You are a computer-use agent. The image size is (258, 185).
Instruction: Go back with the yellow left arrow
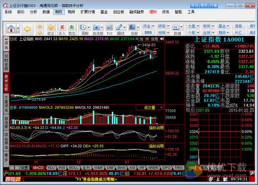click(x=27, y=29)
